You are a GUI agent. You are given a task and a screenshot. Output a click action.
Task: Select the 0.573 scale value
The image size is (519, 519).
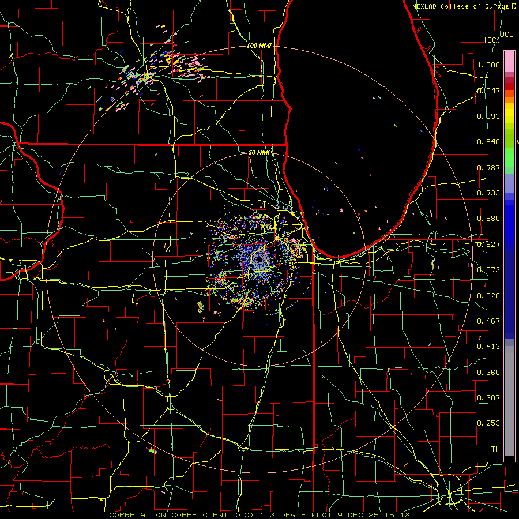click(488, 270)
